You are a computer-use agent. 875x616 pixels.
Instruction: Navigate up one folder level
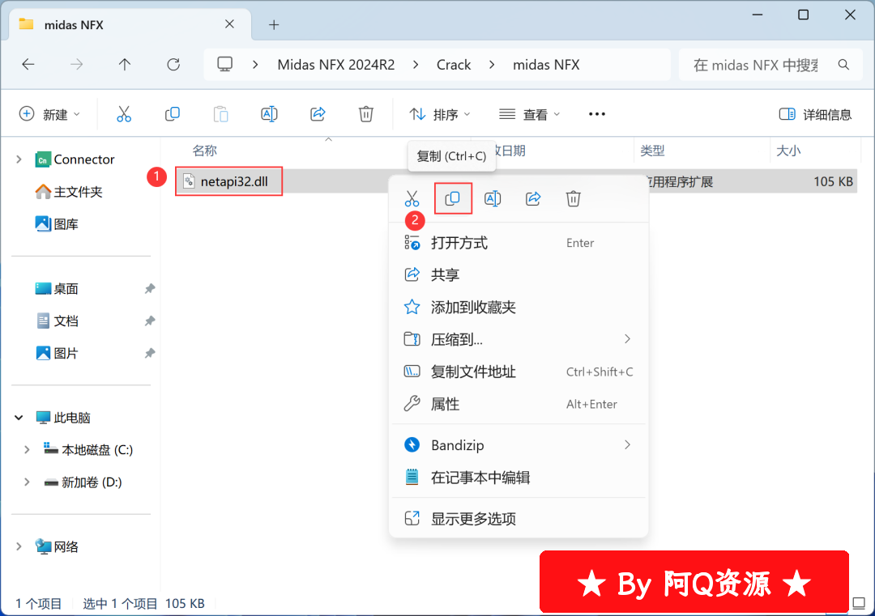(x=125, y=65)
